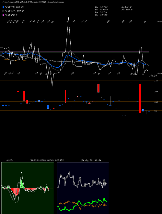Click the "Pre O: 97.60" value
The height and width of the screenshot is (214, 162).
pyautogui.click(x=101, y=7)
